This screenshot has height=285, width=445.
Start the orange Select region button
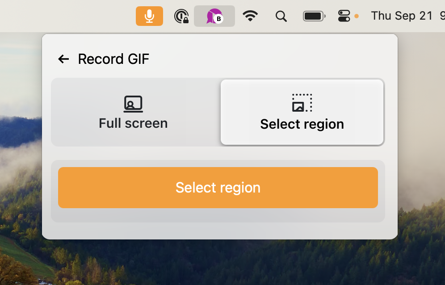[x=218, y=188]
